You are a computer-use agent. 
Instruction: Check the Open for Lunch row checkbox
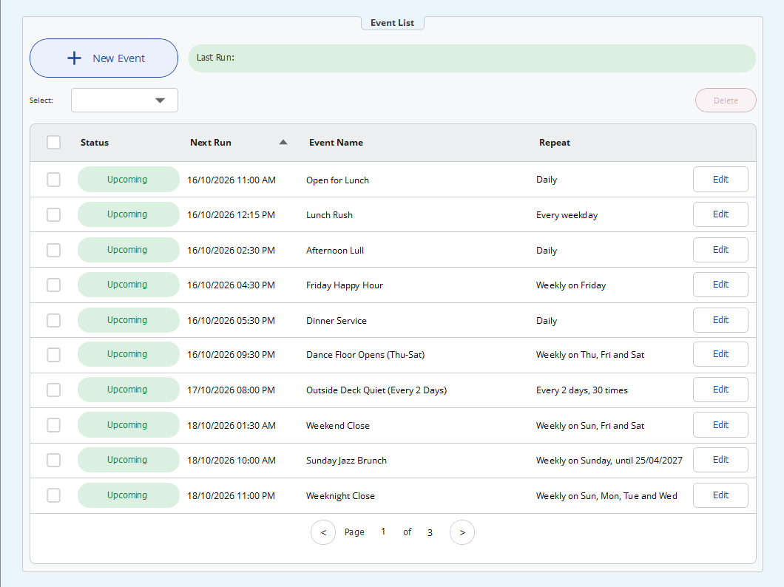(x=53, y=180)
